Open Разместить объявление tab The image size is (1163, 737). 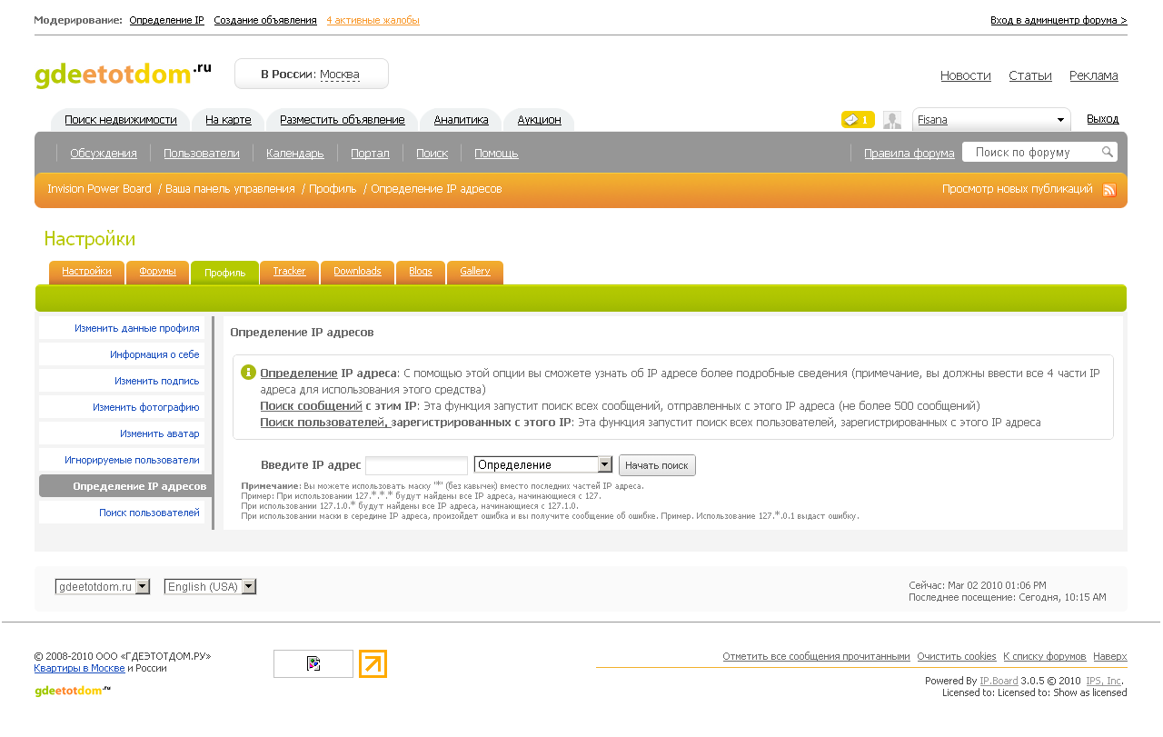click(x=343, y=120)
